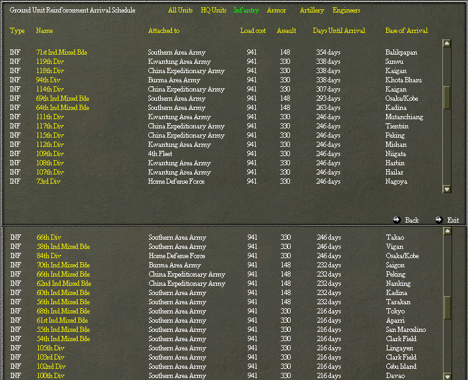Open the 109th Div unit
Image resolution: width=468 pixels, height=380 pixels.
(50, 154)
